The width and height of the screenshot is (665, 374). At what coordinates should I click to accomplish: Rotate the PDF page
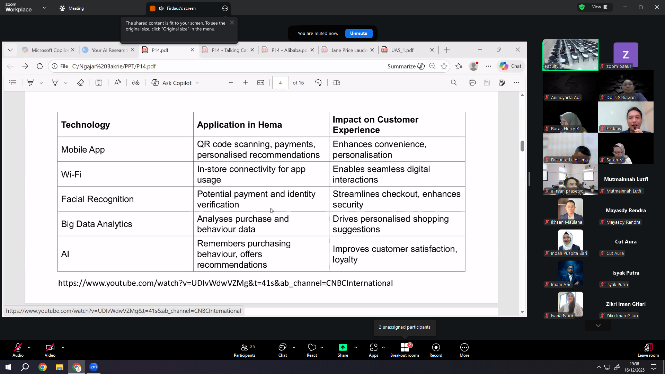click(318, 82)
